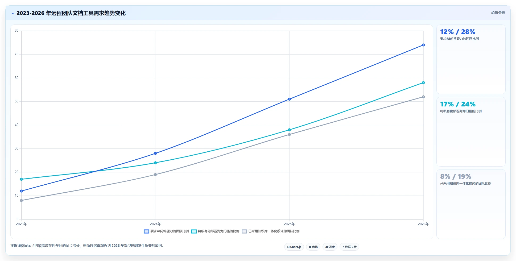The image size is (516, 261).
Task: Click the teal data point at 2026年 (58)
Action: point(423,83)
